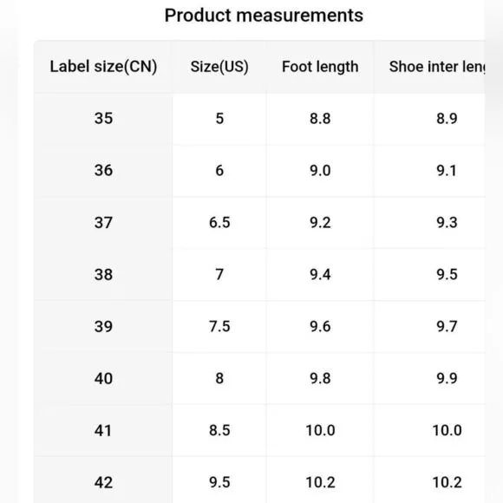Select the Label size(CN) column header

tap(103, 67)
